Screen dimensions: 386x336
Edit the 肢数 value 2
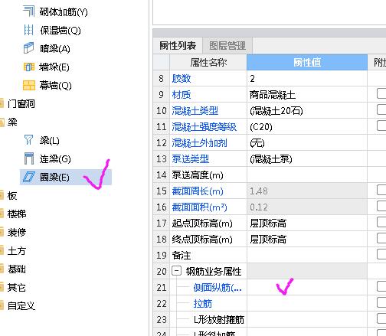click(x=307, y=79)
